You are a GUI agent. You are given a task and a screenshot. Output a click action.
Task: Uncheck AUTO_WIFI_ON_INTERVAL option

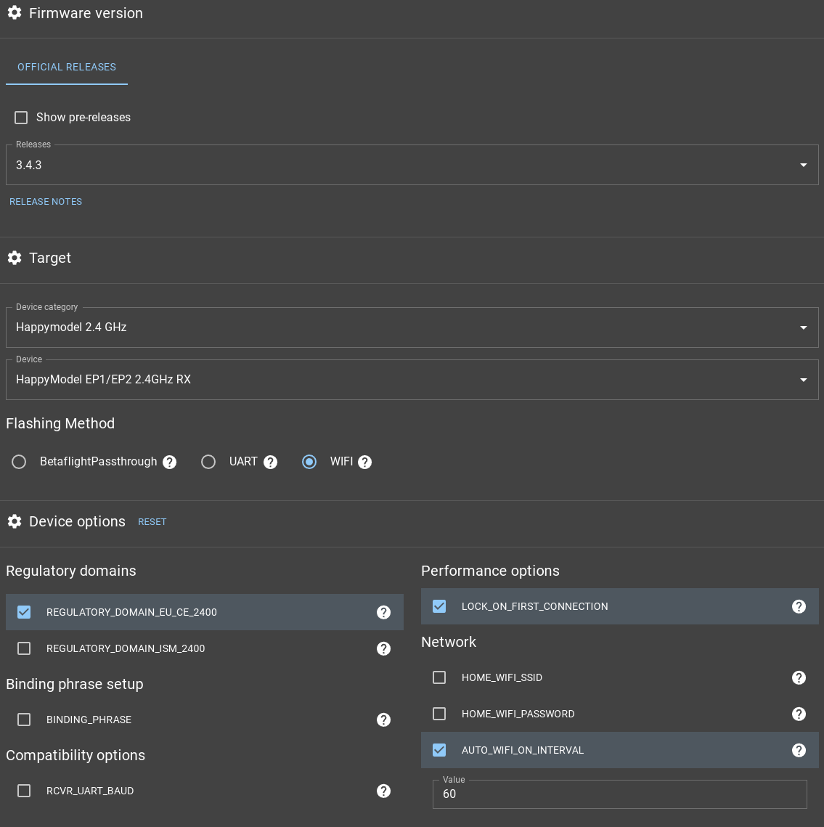tap(440, 751)
